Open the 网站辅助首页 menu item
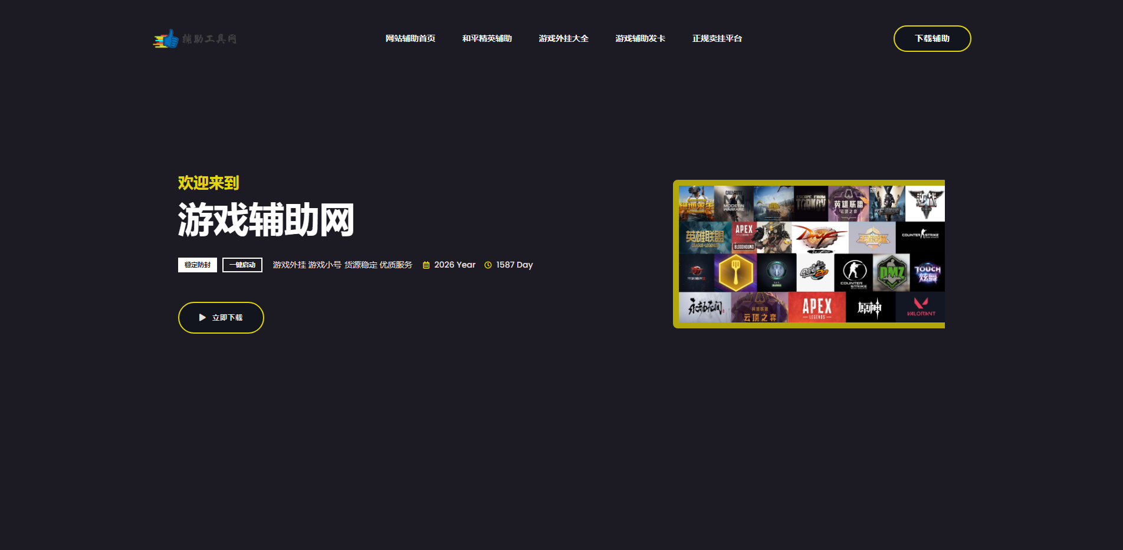This screenshot has width=1123, height=550. [410, 38]
